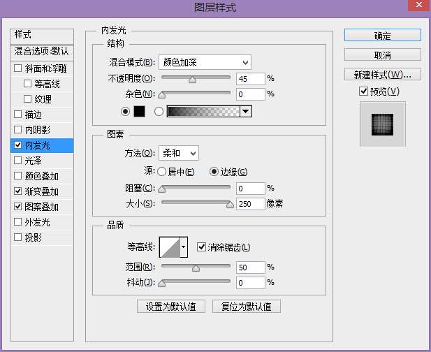Click the black glow color swatch
This screenshot has width=431, height=352.
click(139, 112)
